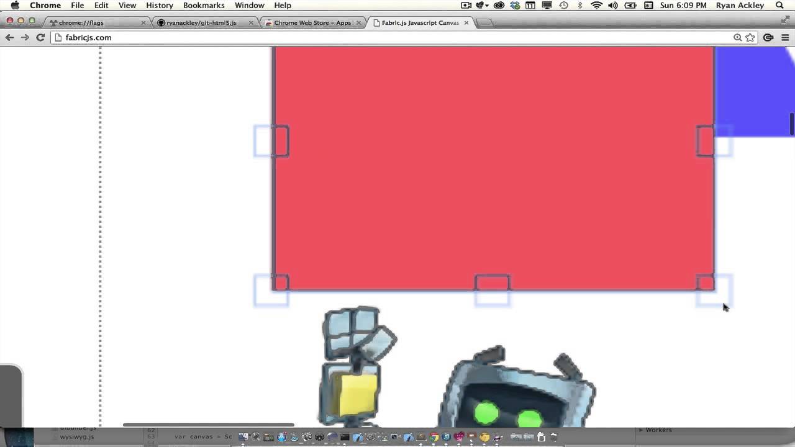Open the Ryan Ackley user menu
This screenshot has height=447, width=795.
pyautogui.click(x=741, y=5)
